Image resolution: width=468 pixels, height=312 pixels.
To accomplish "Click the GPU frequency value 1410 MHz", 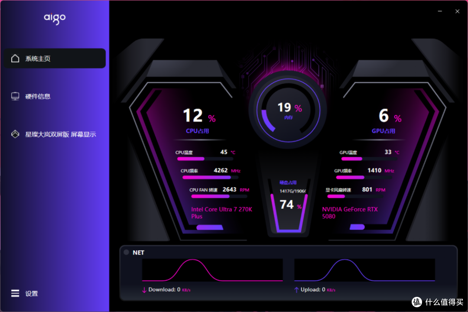I will click(x=380, y=170).
